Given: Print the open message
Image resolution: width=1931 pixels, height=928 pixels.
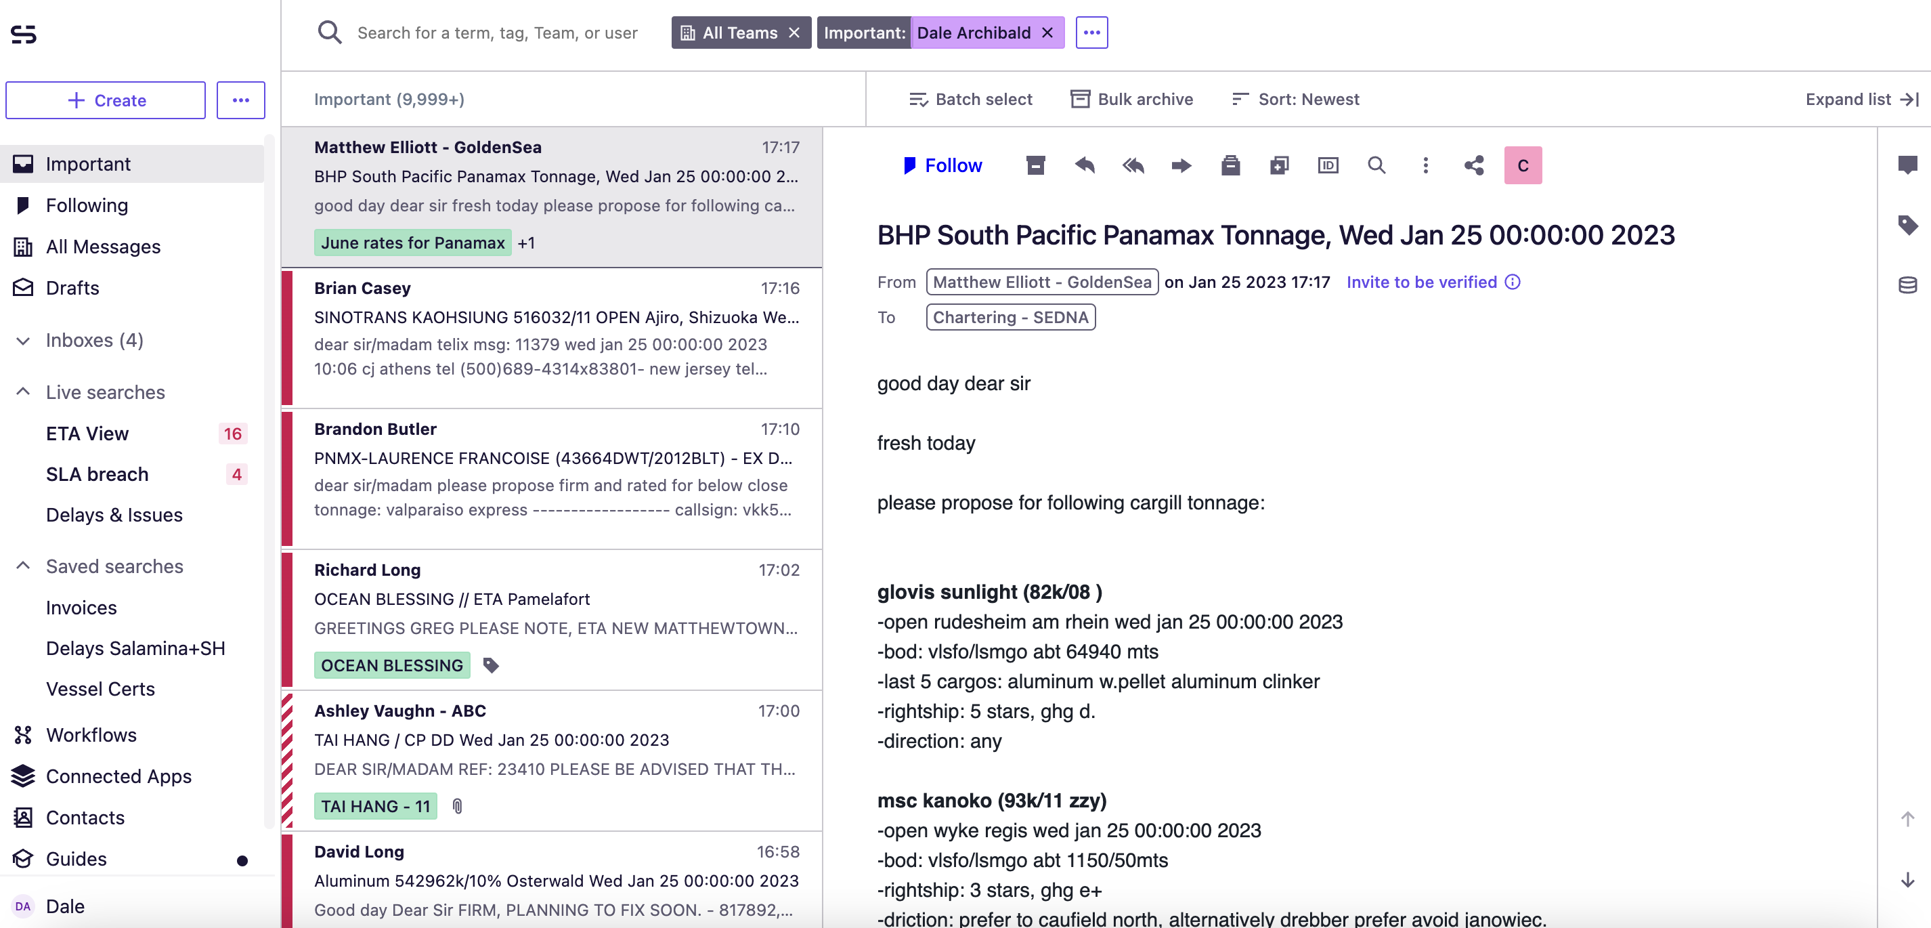Looking at the screenshot, I should (x=1230, y=165).
